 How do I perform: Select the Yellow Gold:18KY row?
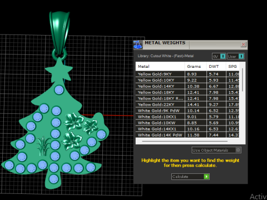coord(187,92)
